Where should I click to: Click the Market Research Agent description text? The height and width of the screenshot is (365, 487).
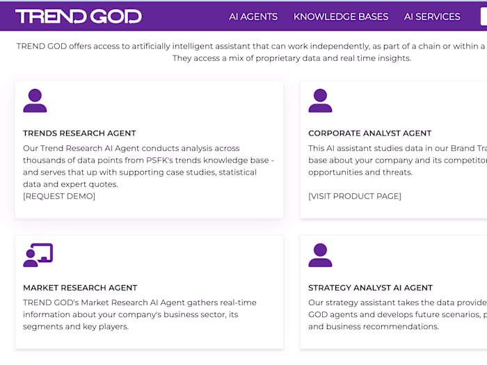point(139,314)
